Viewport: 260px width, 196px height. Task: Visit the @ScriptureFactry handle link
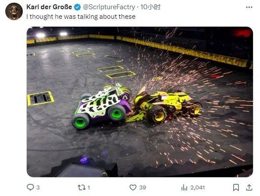click(109, 7)
